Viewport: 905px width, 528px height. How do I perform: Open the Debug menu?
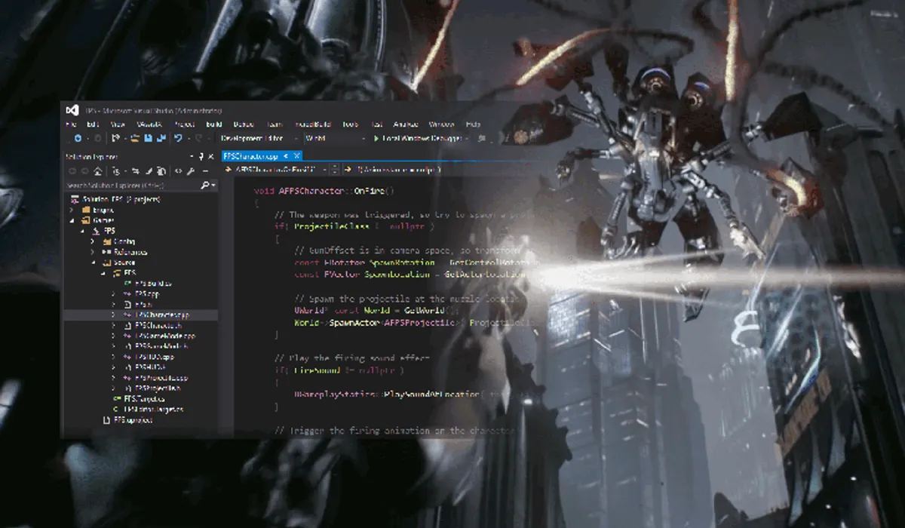pos(243,124)
